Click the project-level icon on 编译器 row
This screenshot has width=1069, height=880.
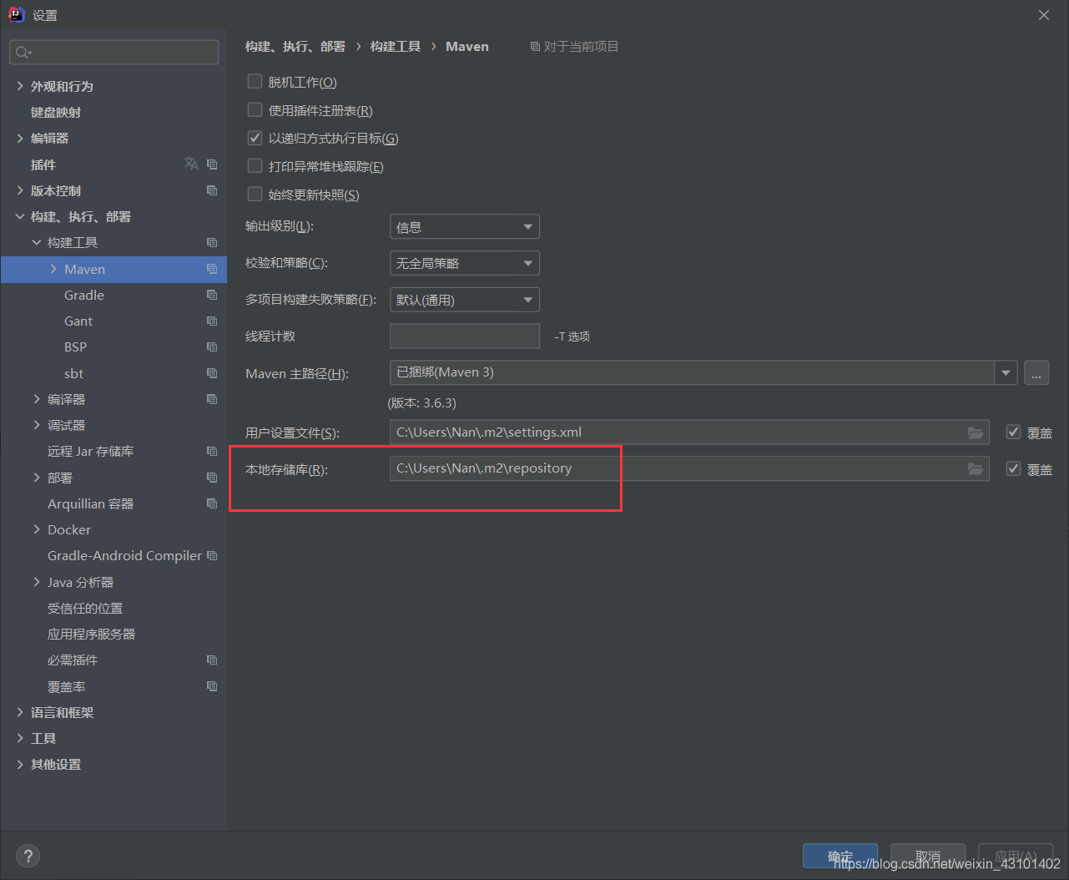click(x=212, y=399)
